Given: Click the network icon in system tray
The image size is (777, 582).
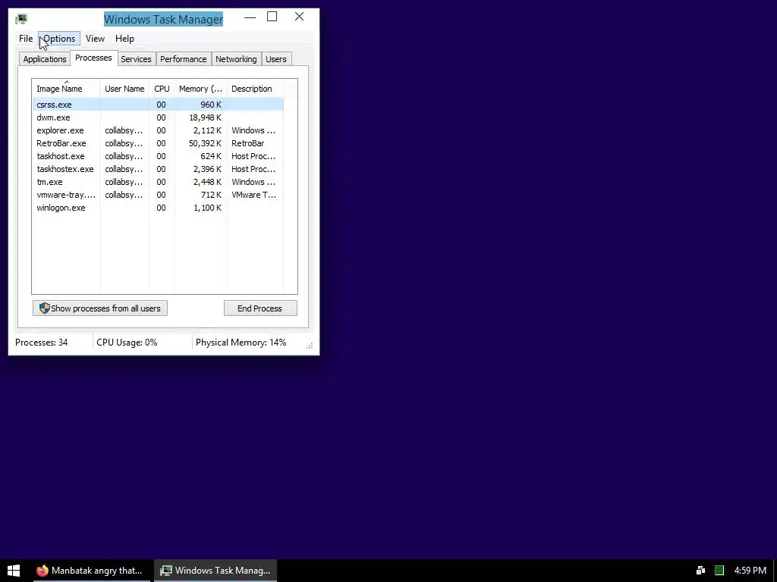Looking at the screenshot, I should (x=700, y=571).
